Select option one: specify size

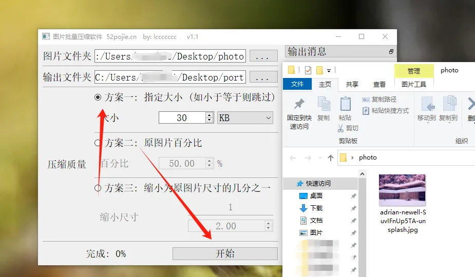pyautogui.click(x=98, y=97)
